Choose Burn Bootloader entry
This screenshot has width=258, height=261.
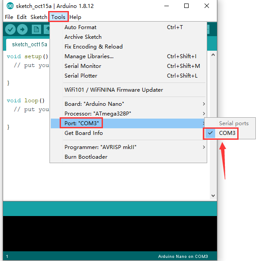[x=128, y=157]
